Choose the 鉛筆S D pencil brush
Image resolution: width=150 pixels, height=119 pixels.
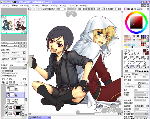pos(132,58)
